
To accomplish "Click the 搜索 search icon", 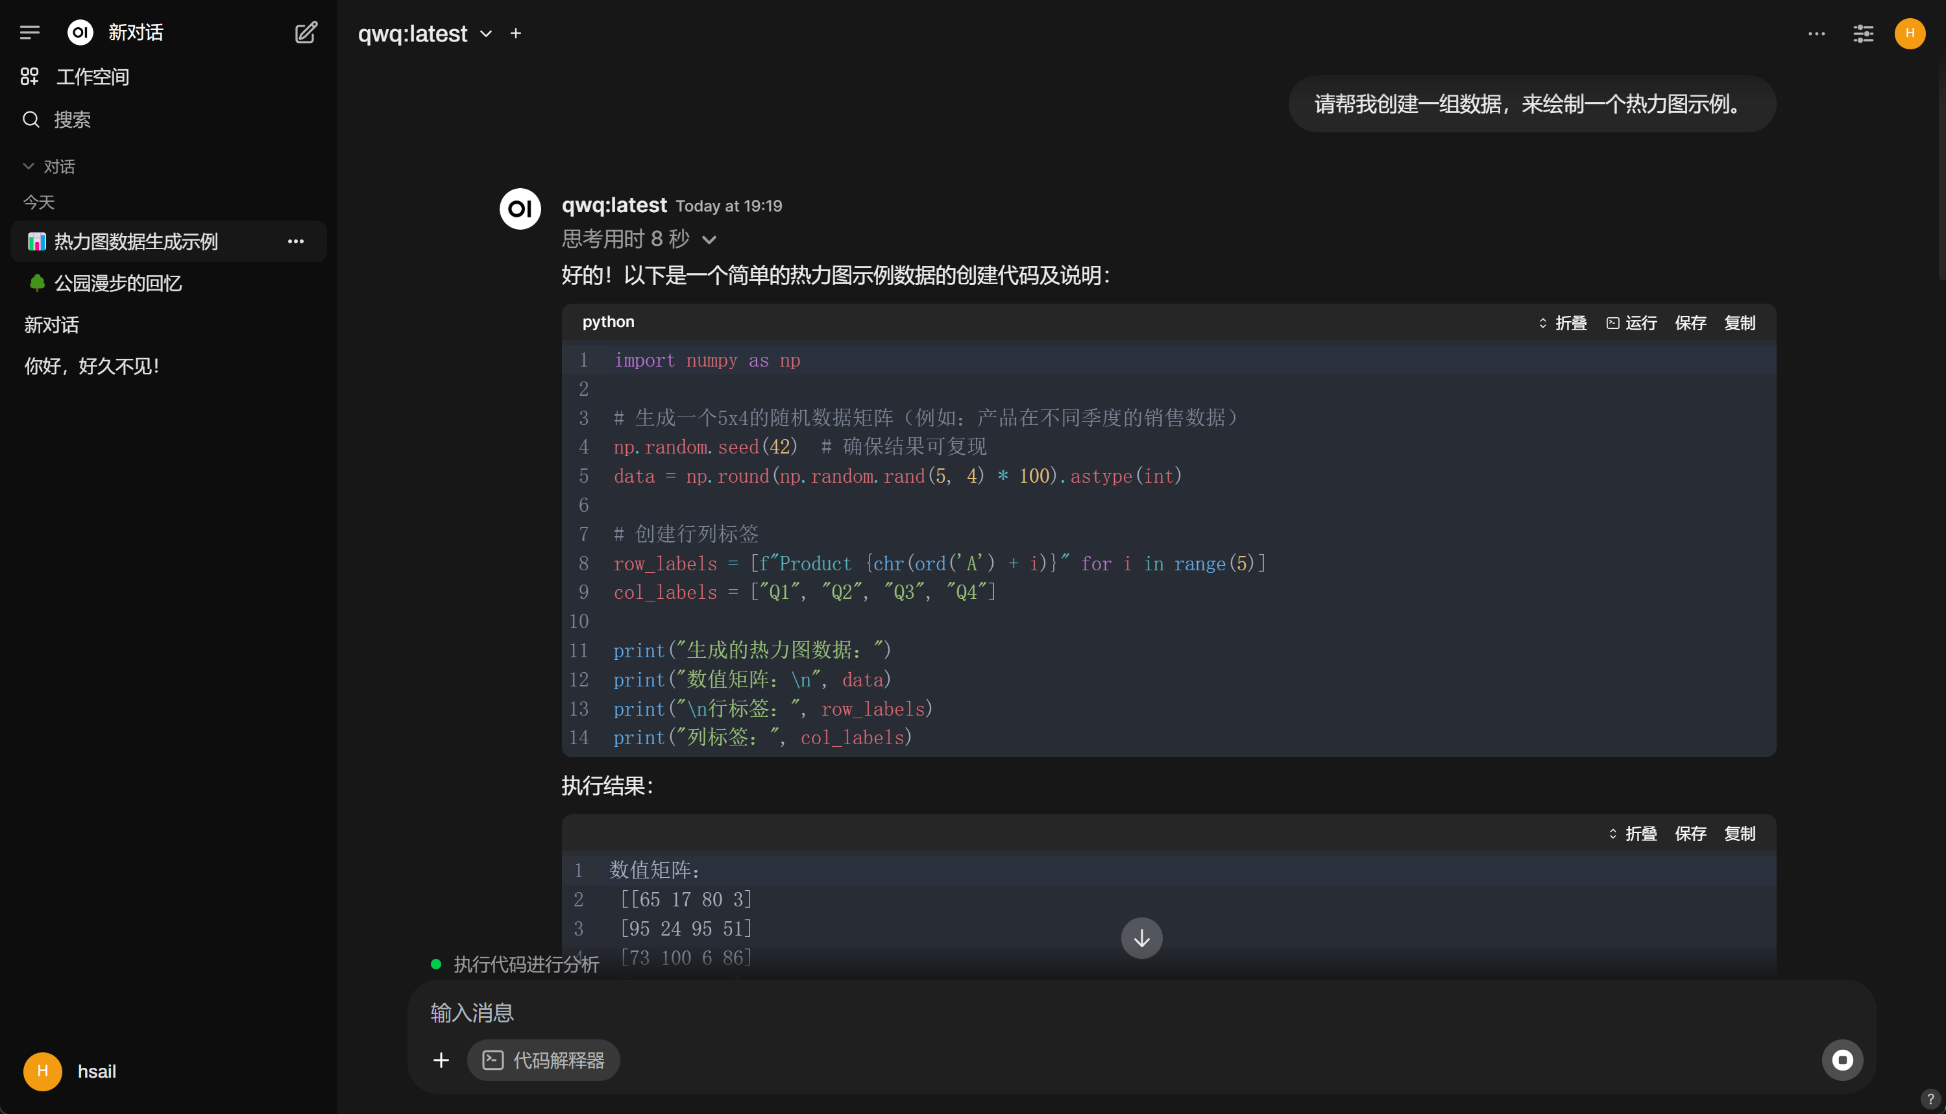I will pos(30,119).
